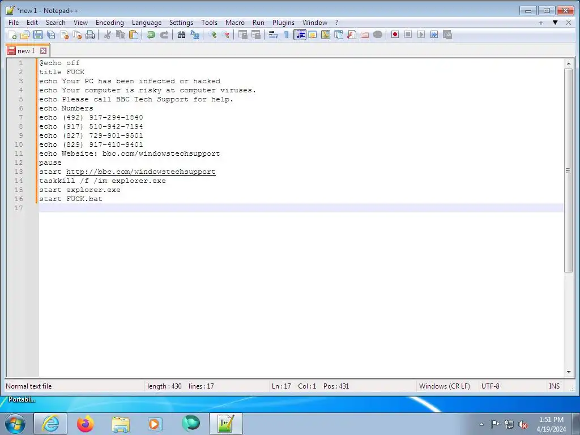The image size is (580, 435).
Task: Open the Encoding menu
Action: tap(109, 23)
